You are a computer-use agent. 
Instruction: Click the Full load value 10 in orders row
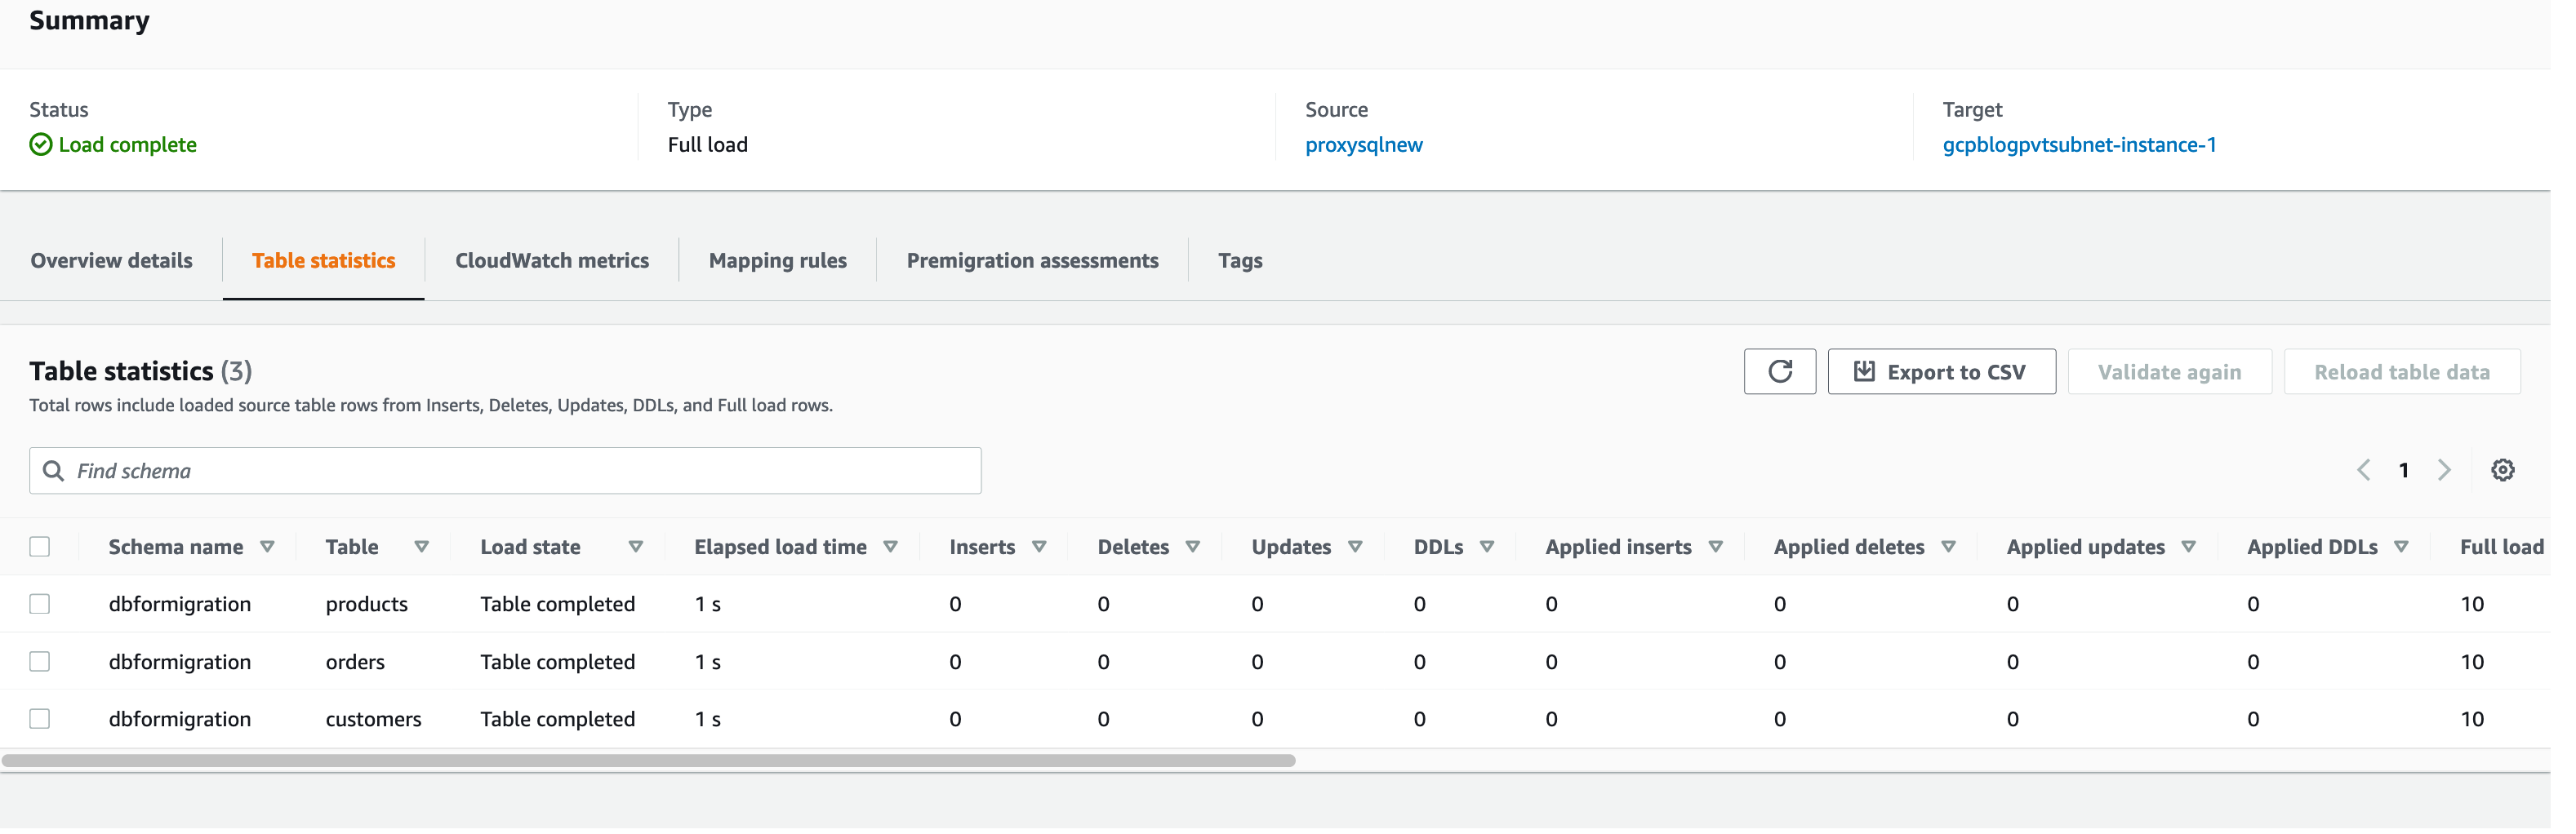pos(2496,668)
